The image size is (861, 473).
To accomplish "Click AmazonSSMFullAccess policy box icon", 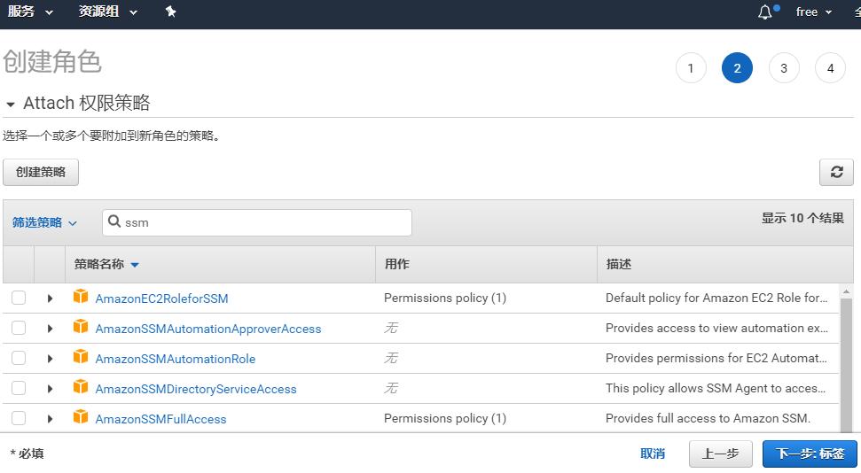I will (81, 417).
